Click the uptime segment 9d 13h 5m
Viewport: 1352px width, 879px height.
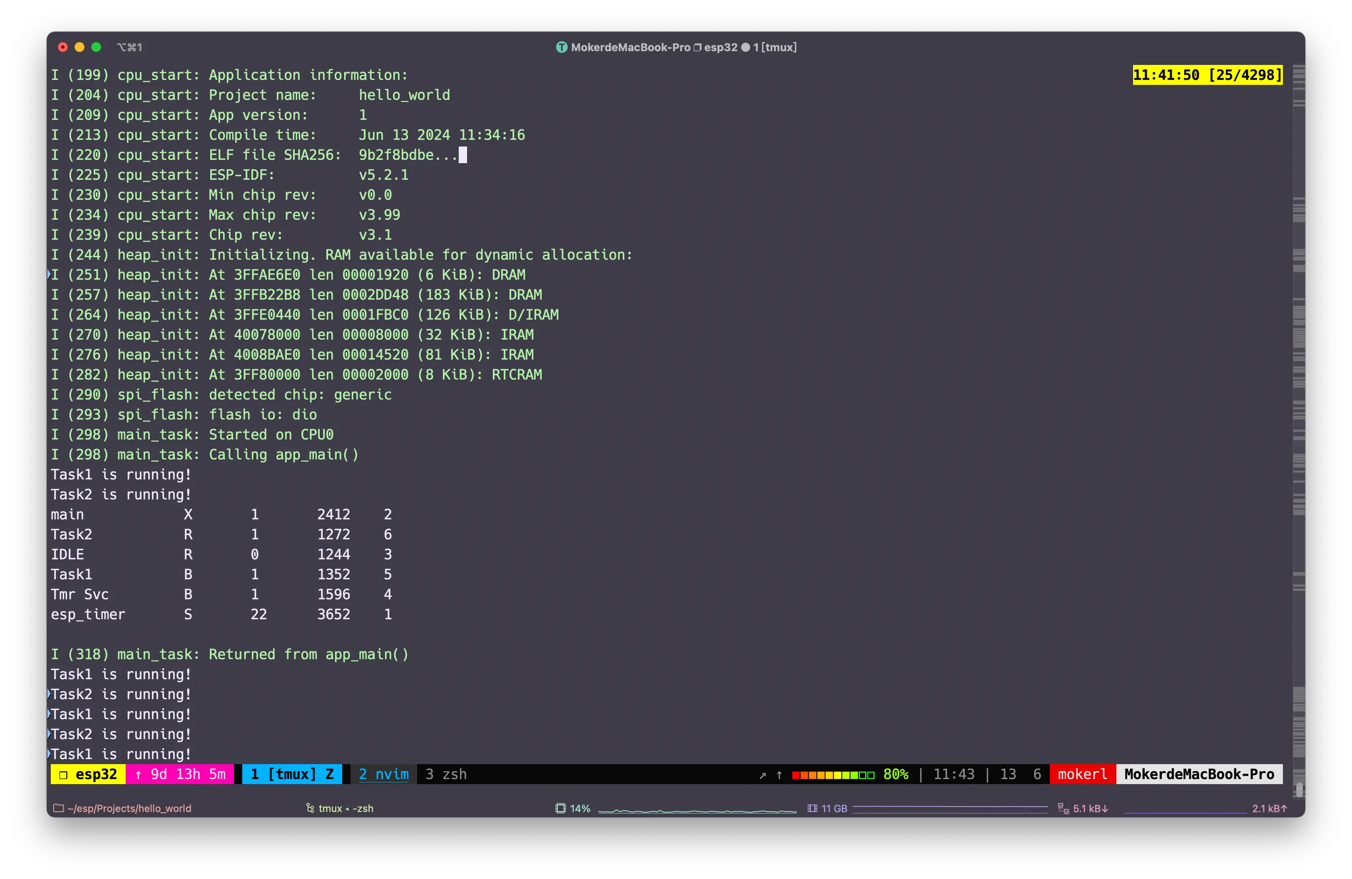click(x=179, y=774)
